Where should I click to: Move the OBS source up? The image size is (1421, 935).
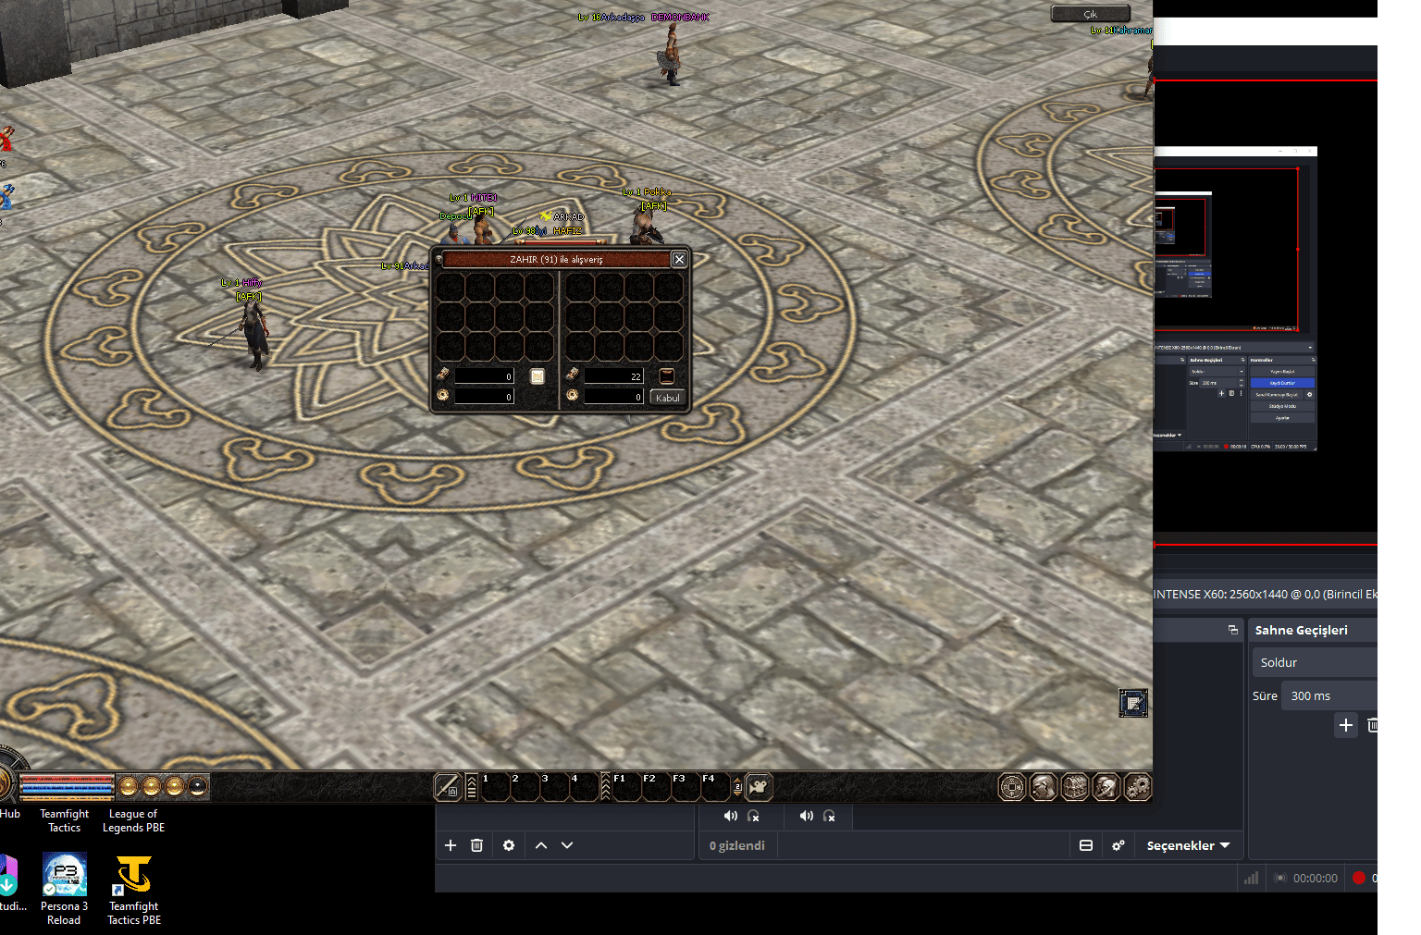point(541,845)
